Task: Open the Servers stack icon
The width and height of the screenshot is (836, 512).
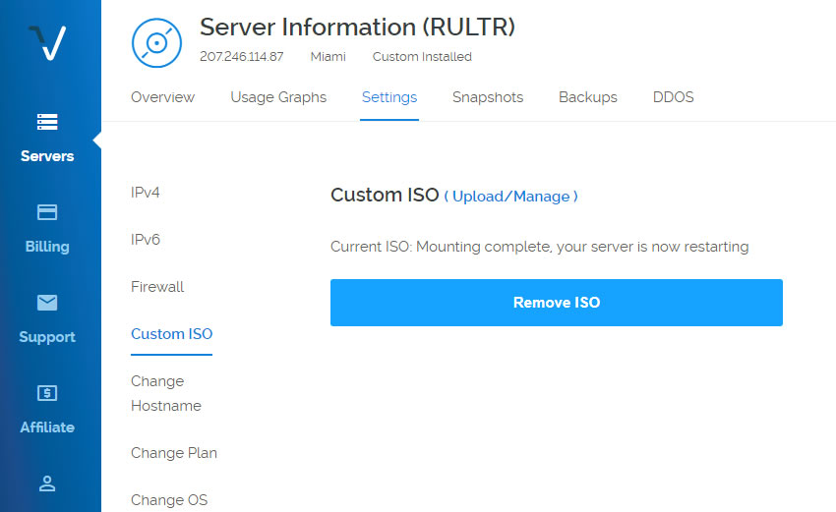Action: [x=47, y=122]
